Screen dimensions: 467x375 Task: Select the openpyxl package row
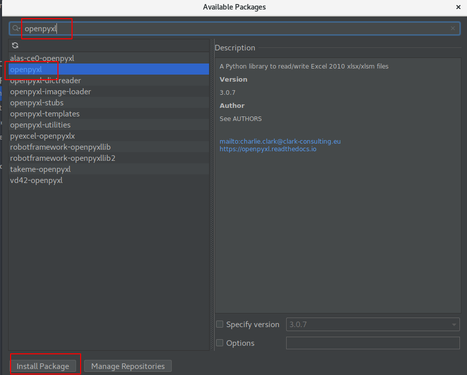109,69
